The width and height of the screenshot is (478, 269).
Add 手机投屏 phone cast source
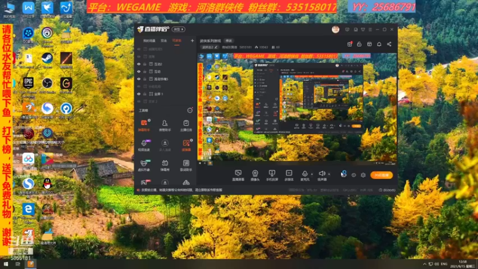272,175
